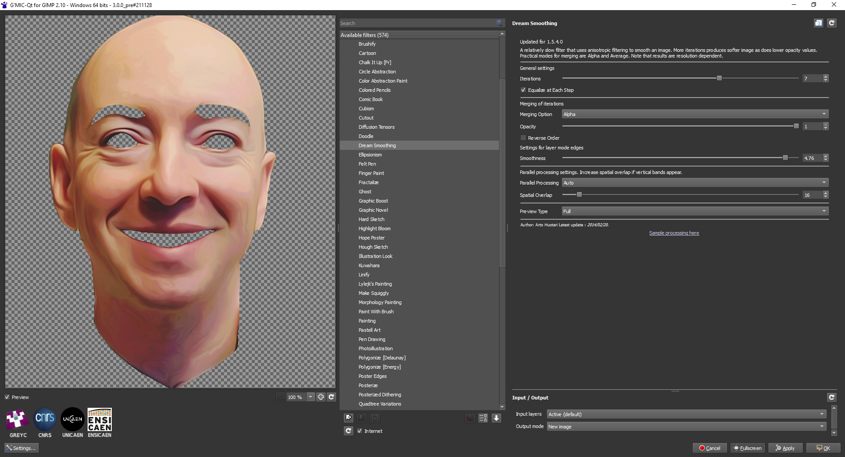The height and width of the screenshot is (457, 845).
Task: Click the preview zoom-to-fit cross icon
Action: [321, 397]
